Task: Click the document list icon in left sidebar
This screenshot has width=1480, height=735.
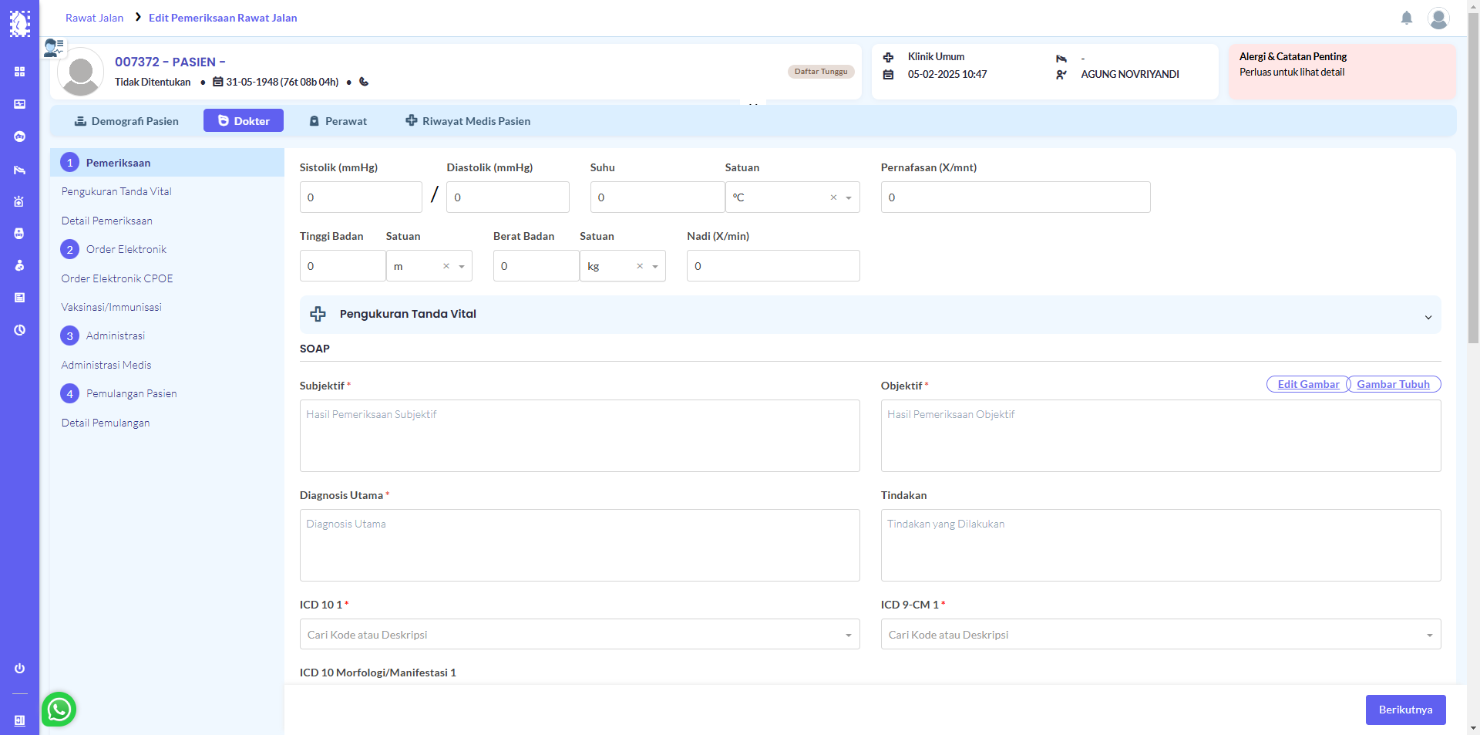Action: click(19, 298)
